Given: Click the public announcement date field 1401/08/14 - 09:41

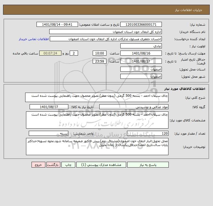Looking at the screenshot, I should click(57, 24).
